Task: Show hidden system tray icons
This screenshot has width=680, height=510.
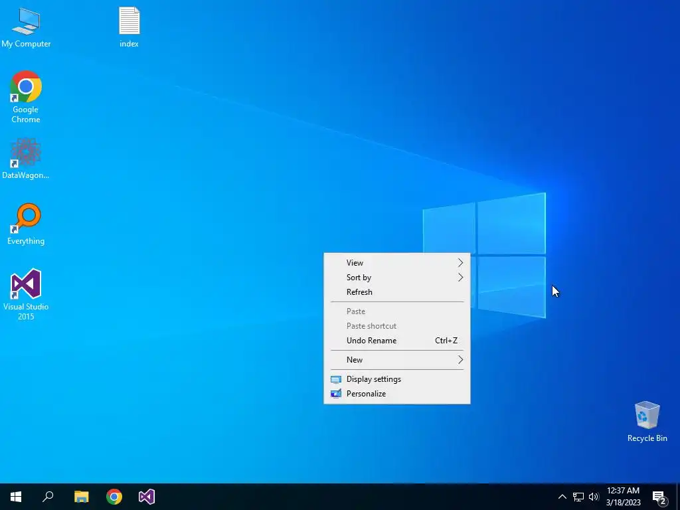Action: pyautogui.click(x=562, y=497)
